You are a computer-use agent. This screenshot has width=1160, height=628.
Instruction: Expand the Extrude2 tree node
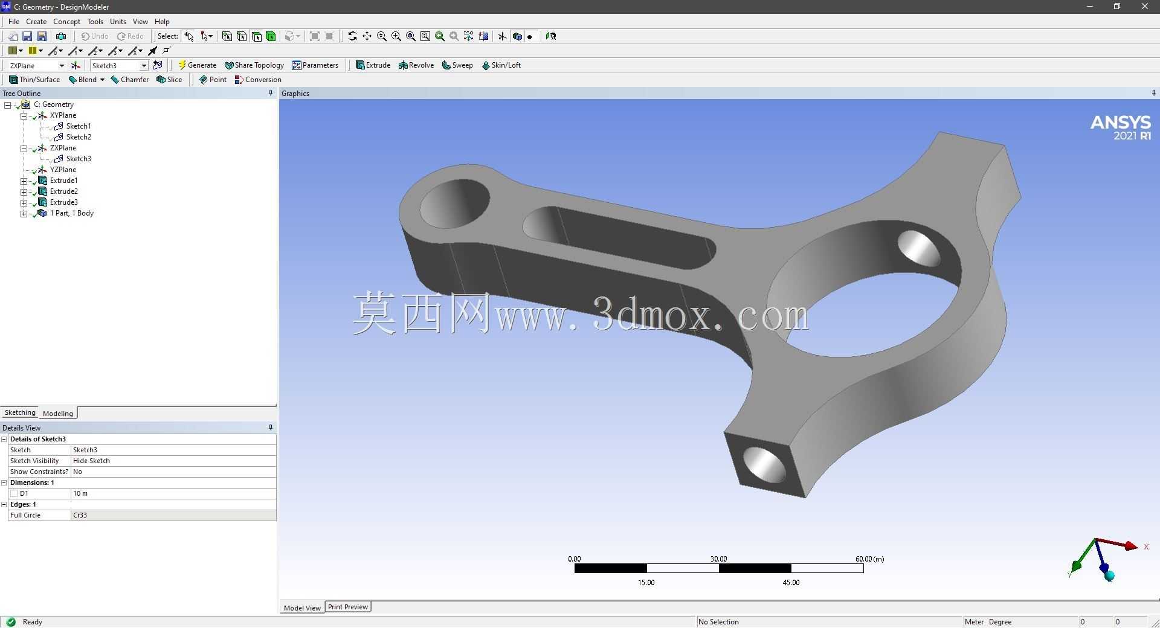24,191
